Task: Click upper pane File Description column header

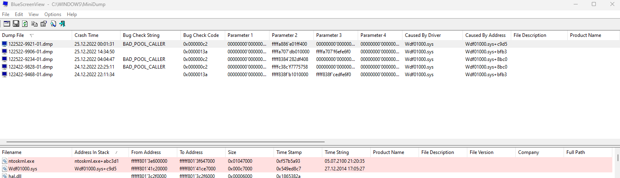Action: [x=539, y=35]
